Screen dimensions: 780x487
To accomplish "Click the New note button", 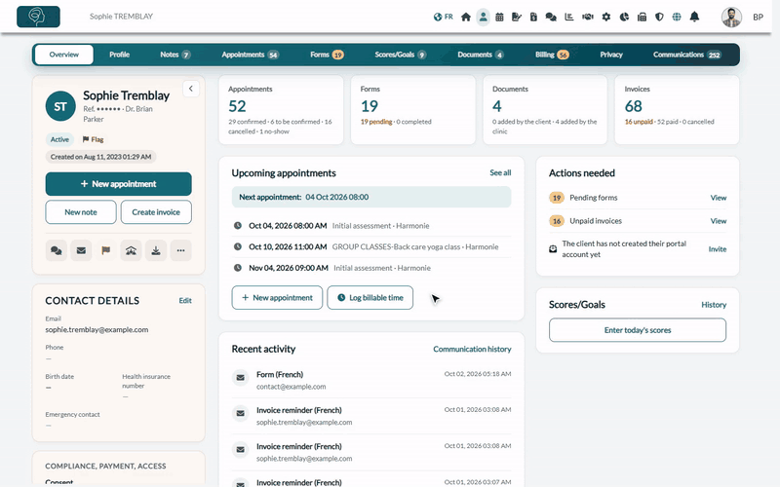I will [81, 212].
